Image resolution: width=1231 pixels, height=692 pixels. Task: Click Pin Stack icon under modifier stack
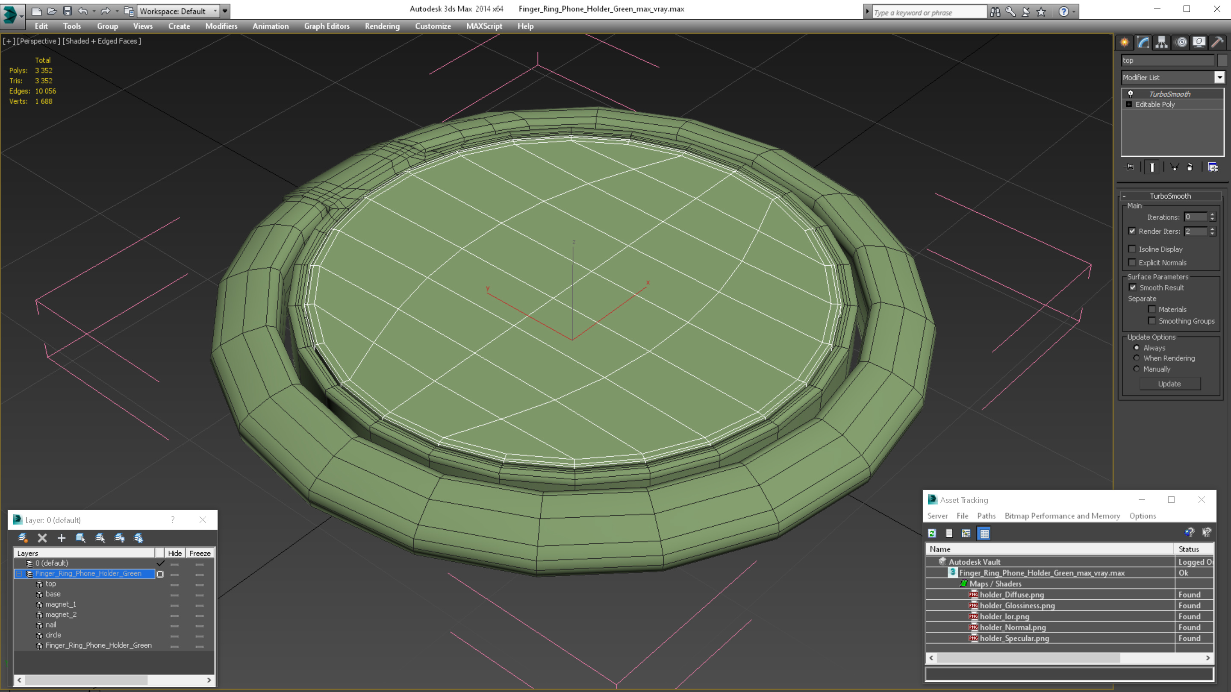point(1129,167)
